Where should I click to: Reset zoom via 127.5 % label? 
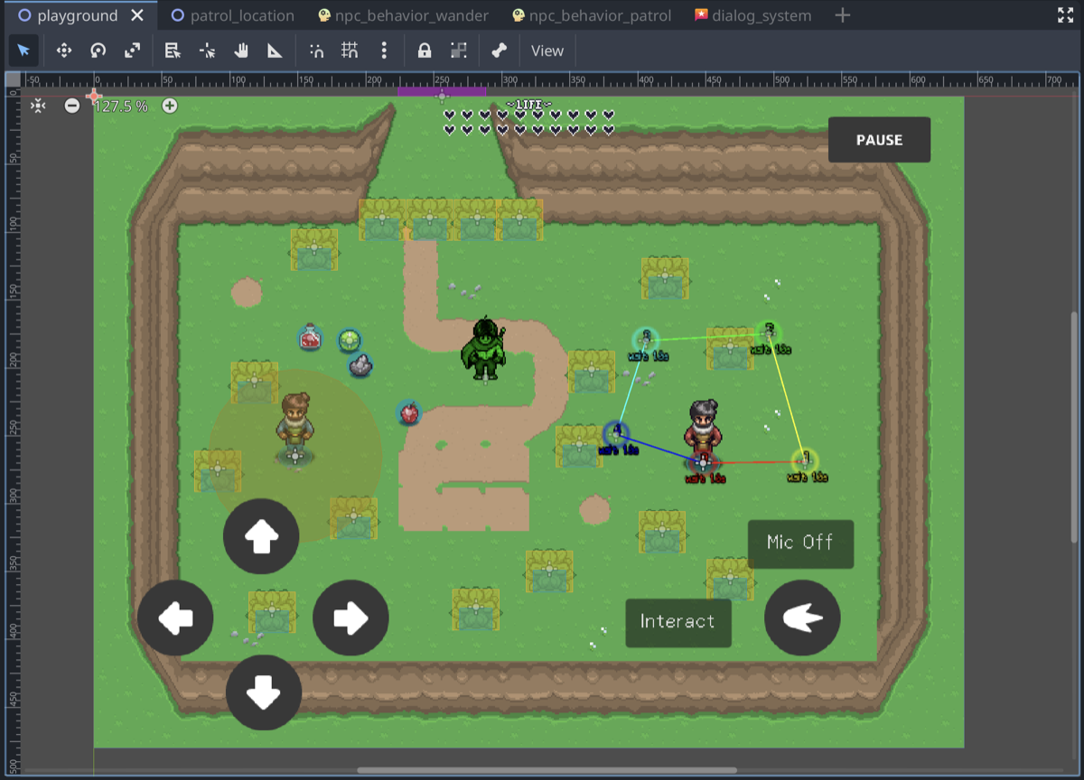[121, 106]
